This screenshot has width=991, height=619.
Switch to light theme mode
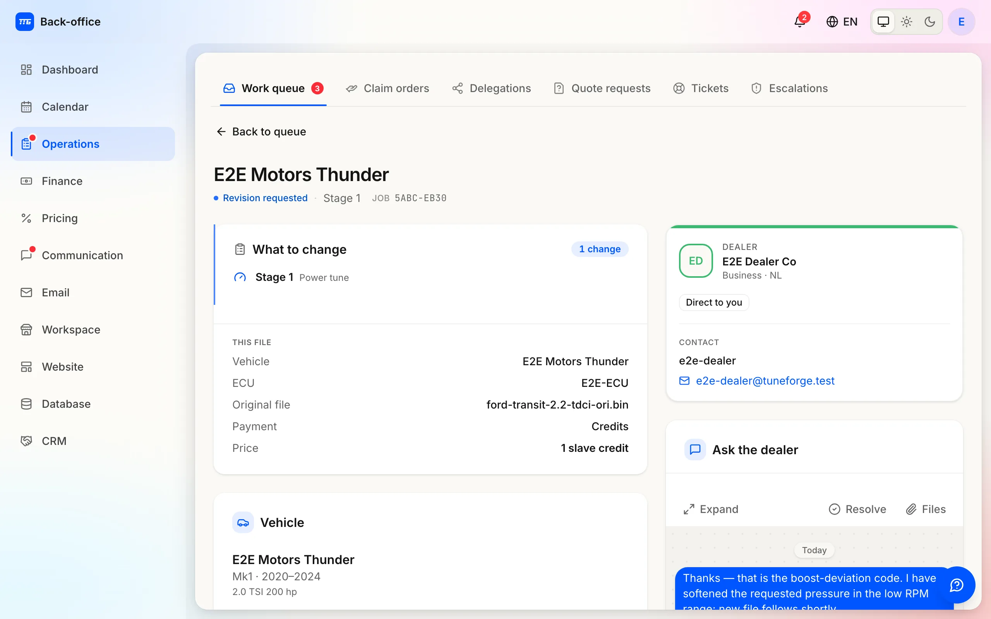click(x=907, y=22)
